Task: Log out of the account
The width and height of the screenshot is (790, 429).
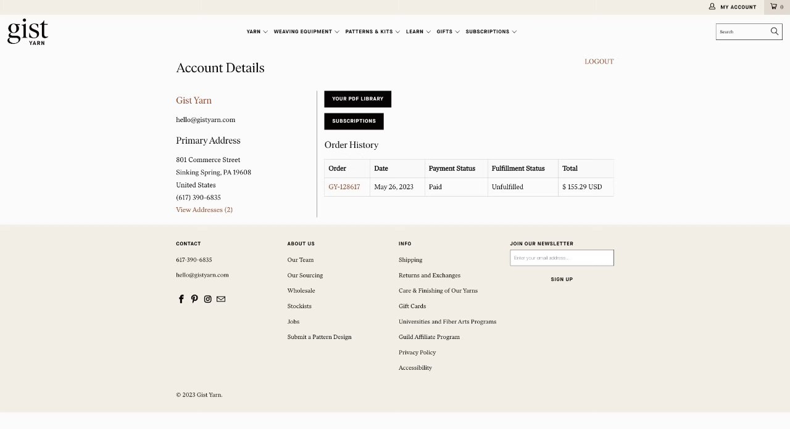Action: pyautogui.click(x=599, y=62)
